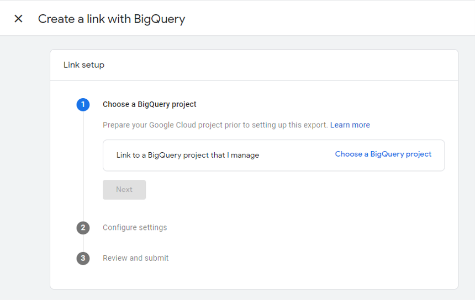The height and width of the screenshot is (300, 475).
Task: Click the Link setup header text
Action: coord(84,65)
